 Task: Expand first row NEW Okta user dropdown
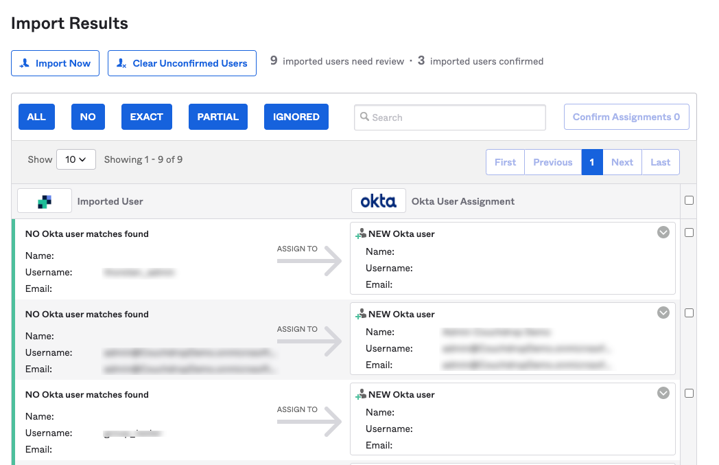click(663, 232)
